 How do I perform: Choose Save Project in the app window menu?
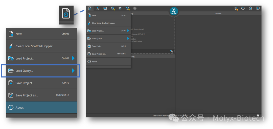coord(108,46)
